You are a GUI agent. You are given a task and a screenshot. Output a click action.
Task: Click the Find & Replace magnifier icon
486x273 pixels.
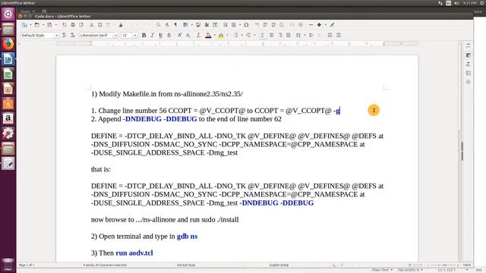pyautogui.click(x=159, y=25)
